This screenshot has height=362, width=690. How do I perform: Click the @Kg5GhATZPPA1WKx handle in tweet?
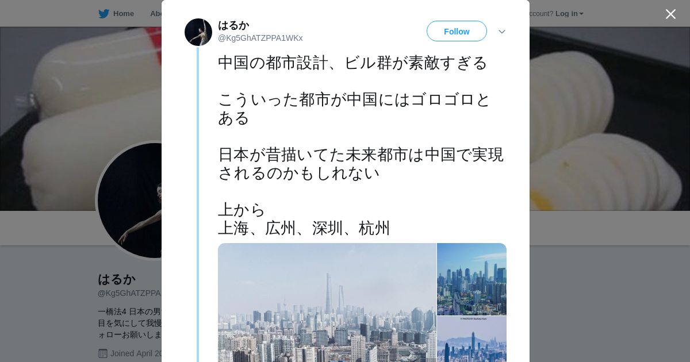point(260,38)
